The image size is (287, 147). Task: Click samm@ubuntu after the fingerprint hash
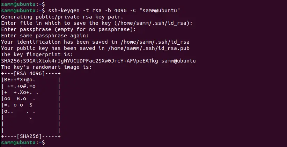pyautogui.click(x=178, y=61)
